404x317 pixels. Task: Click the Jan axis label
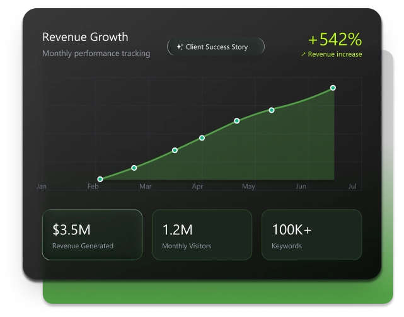(x=42, y=187)
